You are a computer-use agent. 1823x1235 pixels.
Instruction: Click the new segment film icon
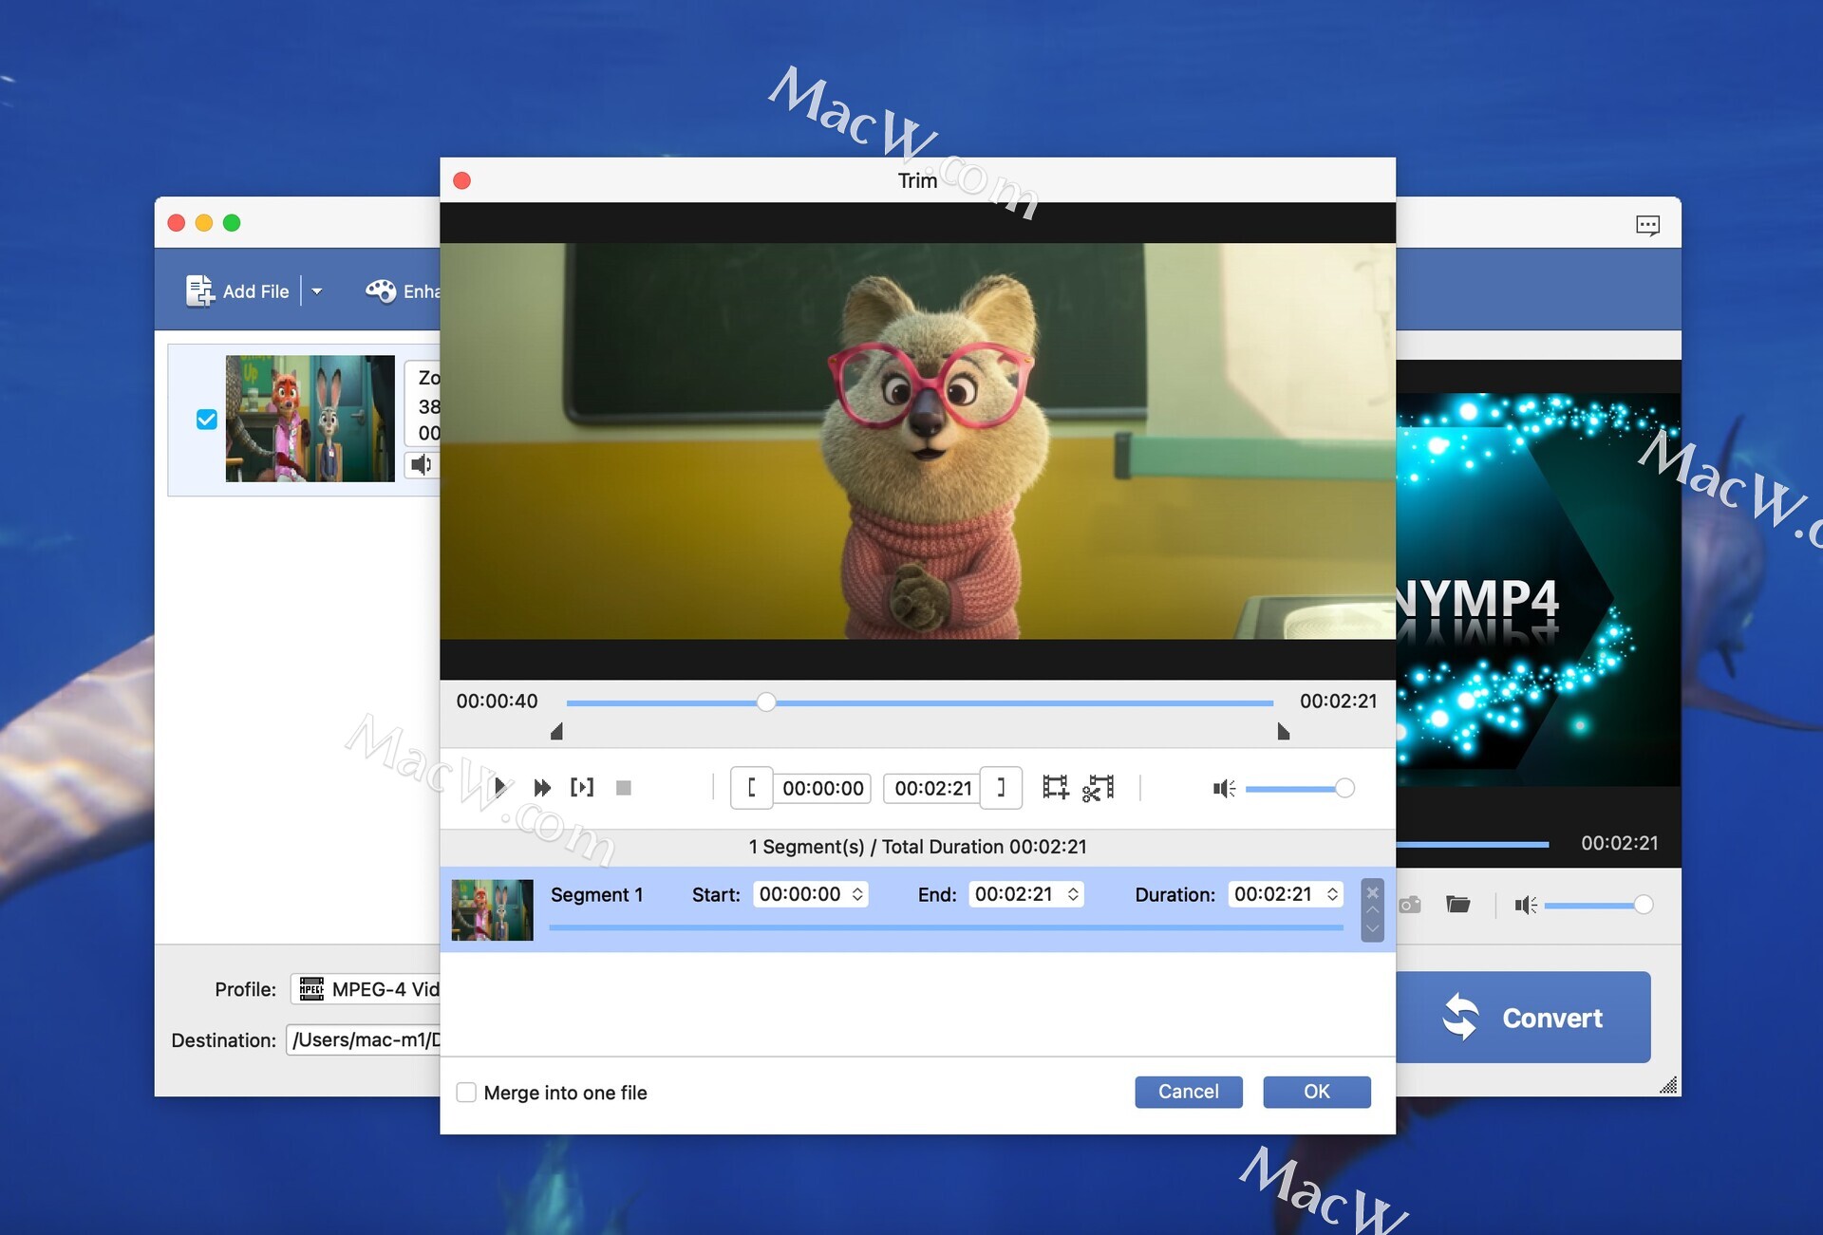tap(1055, 787)
